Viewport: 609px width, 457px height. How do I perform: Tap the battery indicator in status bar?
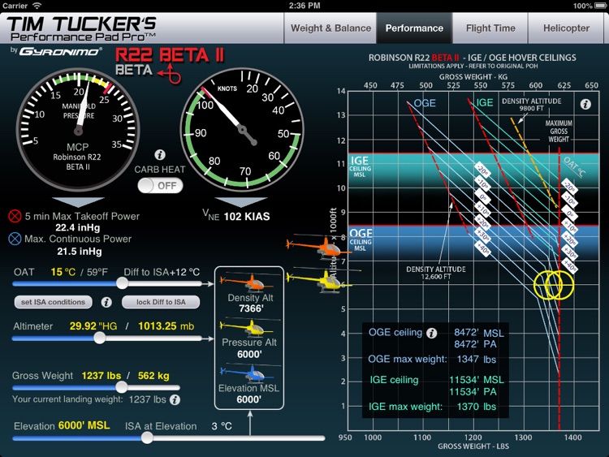click(601, 6)
